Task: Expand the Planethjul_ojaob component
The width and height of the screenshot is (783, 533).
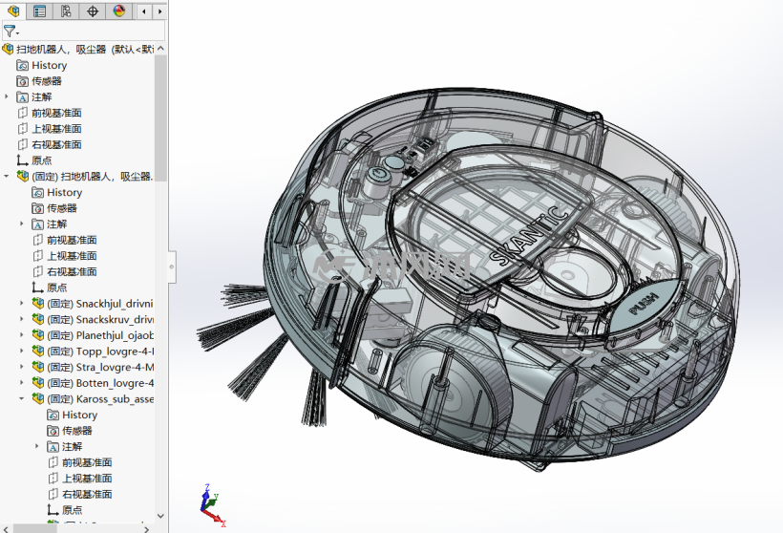Action: (21, 335)
